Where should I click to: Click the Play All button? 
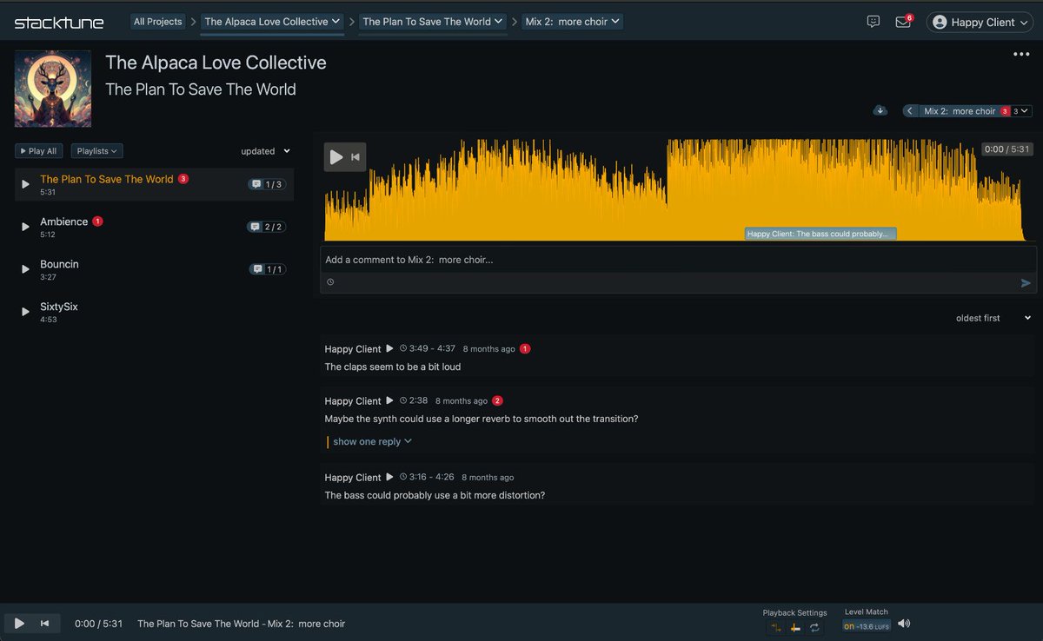38,150
